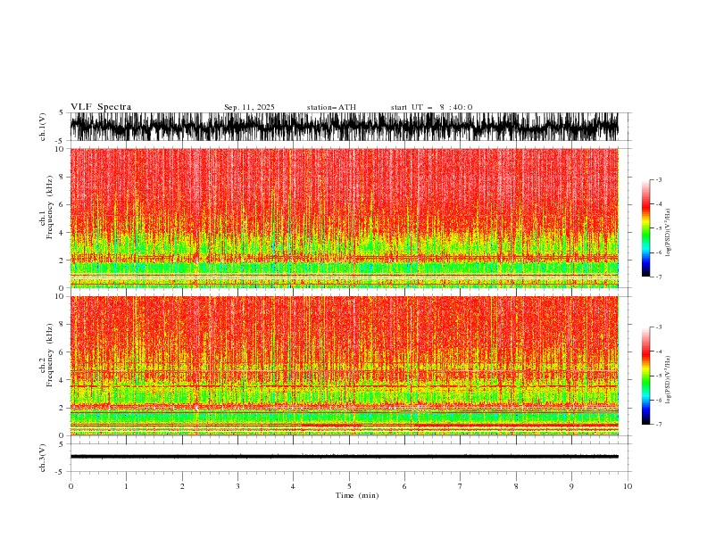Click the 'ch.1(V)' waveform axis label
This screenshot has height=546, width=707.
(43, 127)
